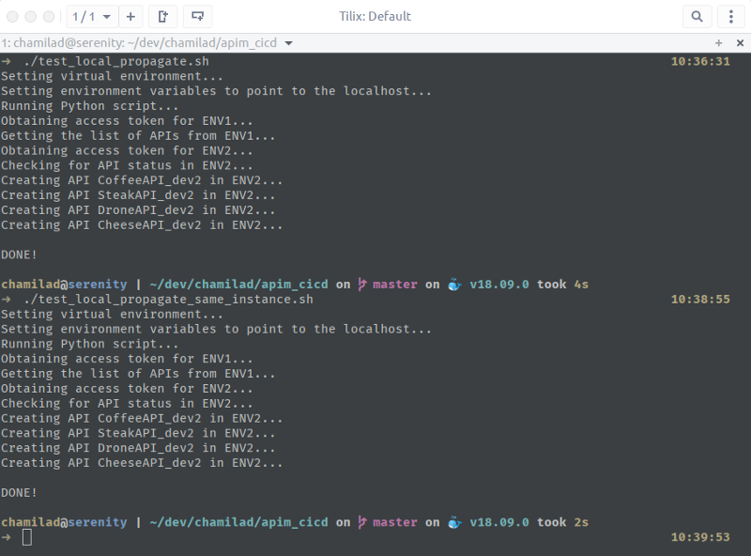The height and width of the screenshot is (556, 751).
Task: Click the timestamp 10:36:31
Action: [700, 61]
